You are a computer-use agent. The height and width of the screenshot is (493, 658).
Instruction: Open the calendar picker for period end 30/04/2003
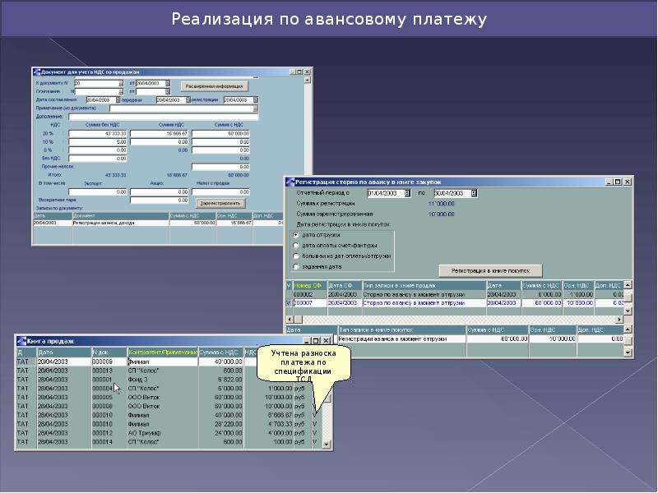[474, 193]
